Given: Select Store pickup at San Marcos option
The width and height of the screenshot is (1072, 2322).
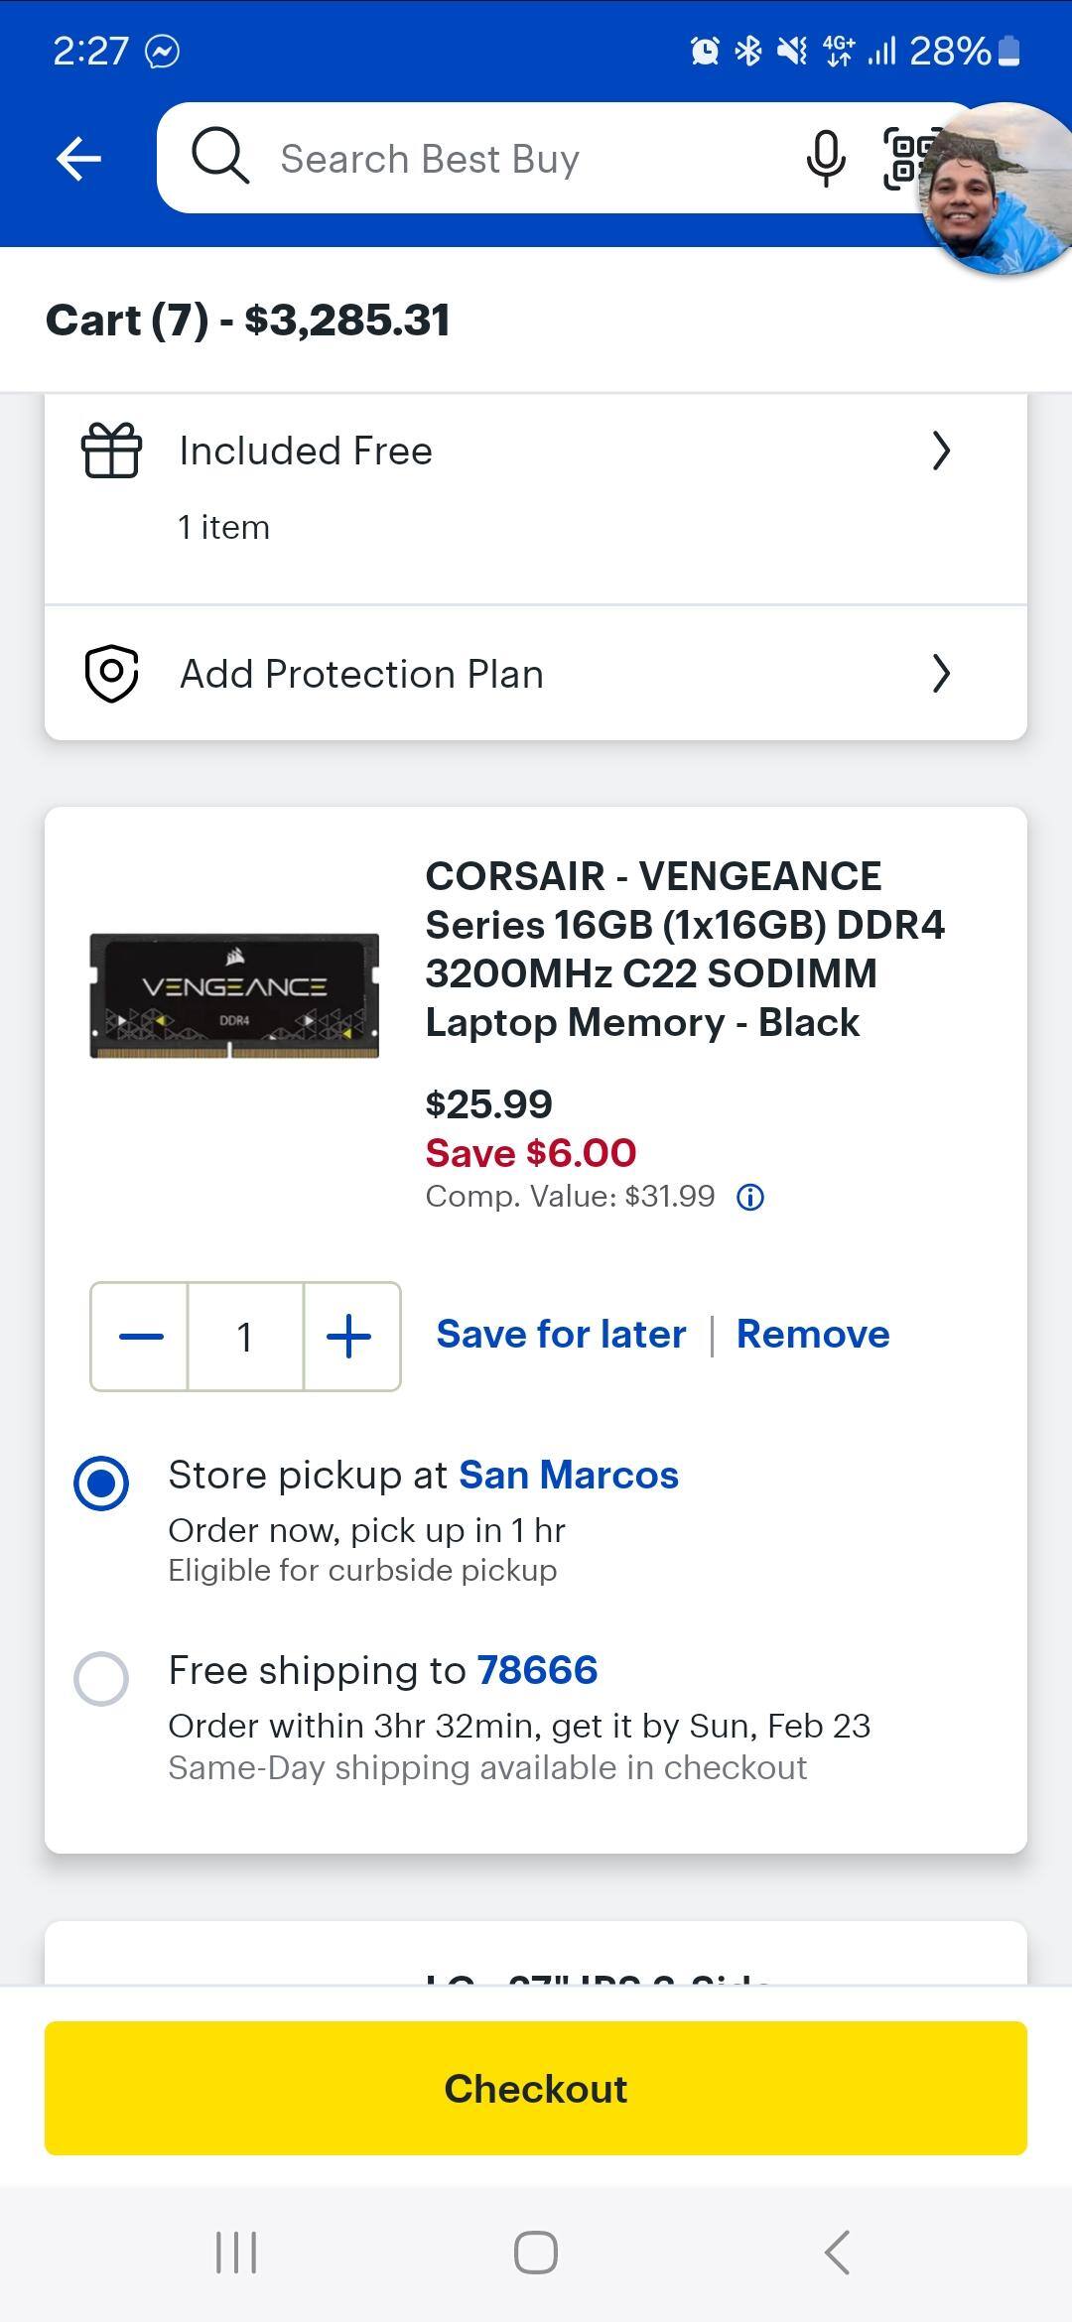Looking at the screenshot, I should [101, 1483].
